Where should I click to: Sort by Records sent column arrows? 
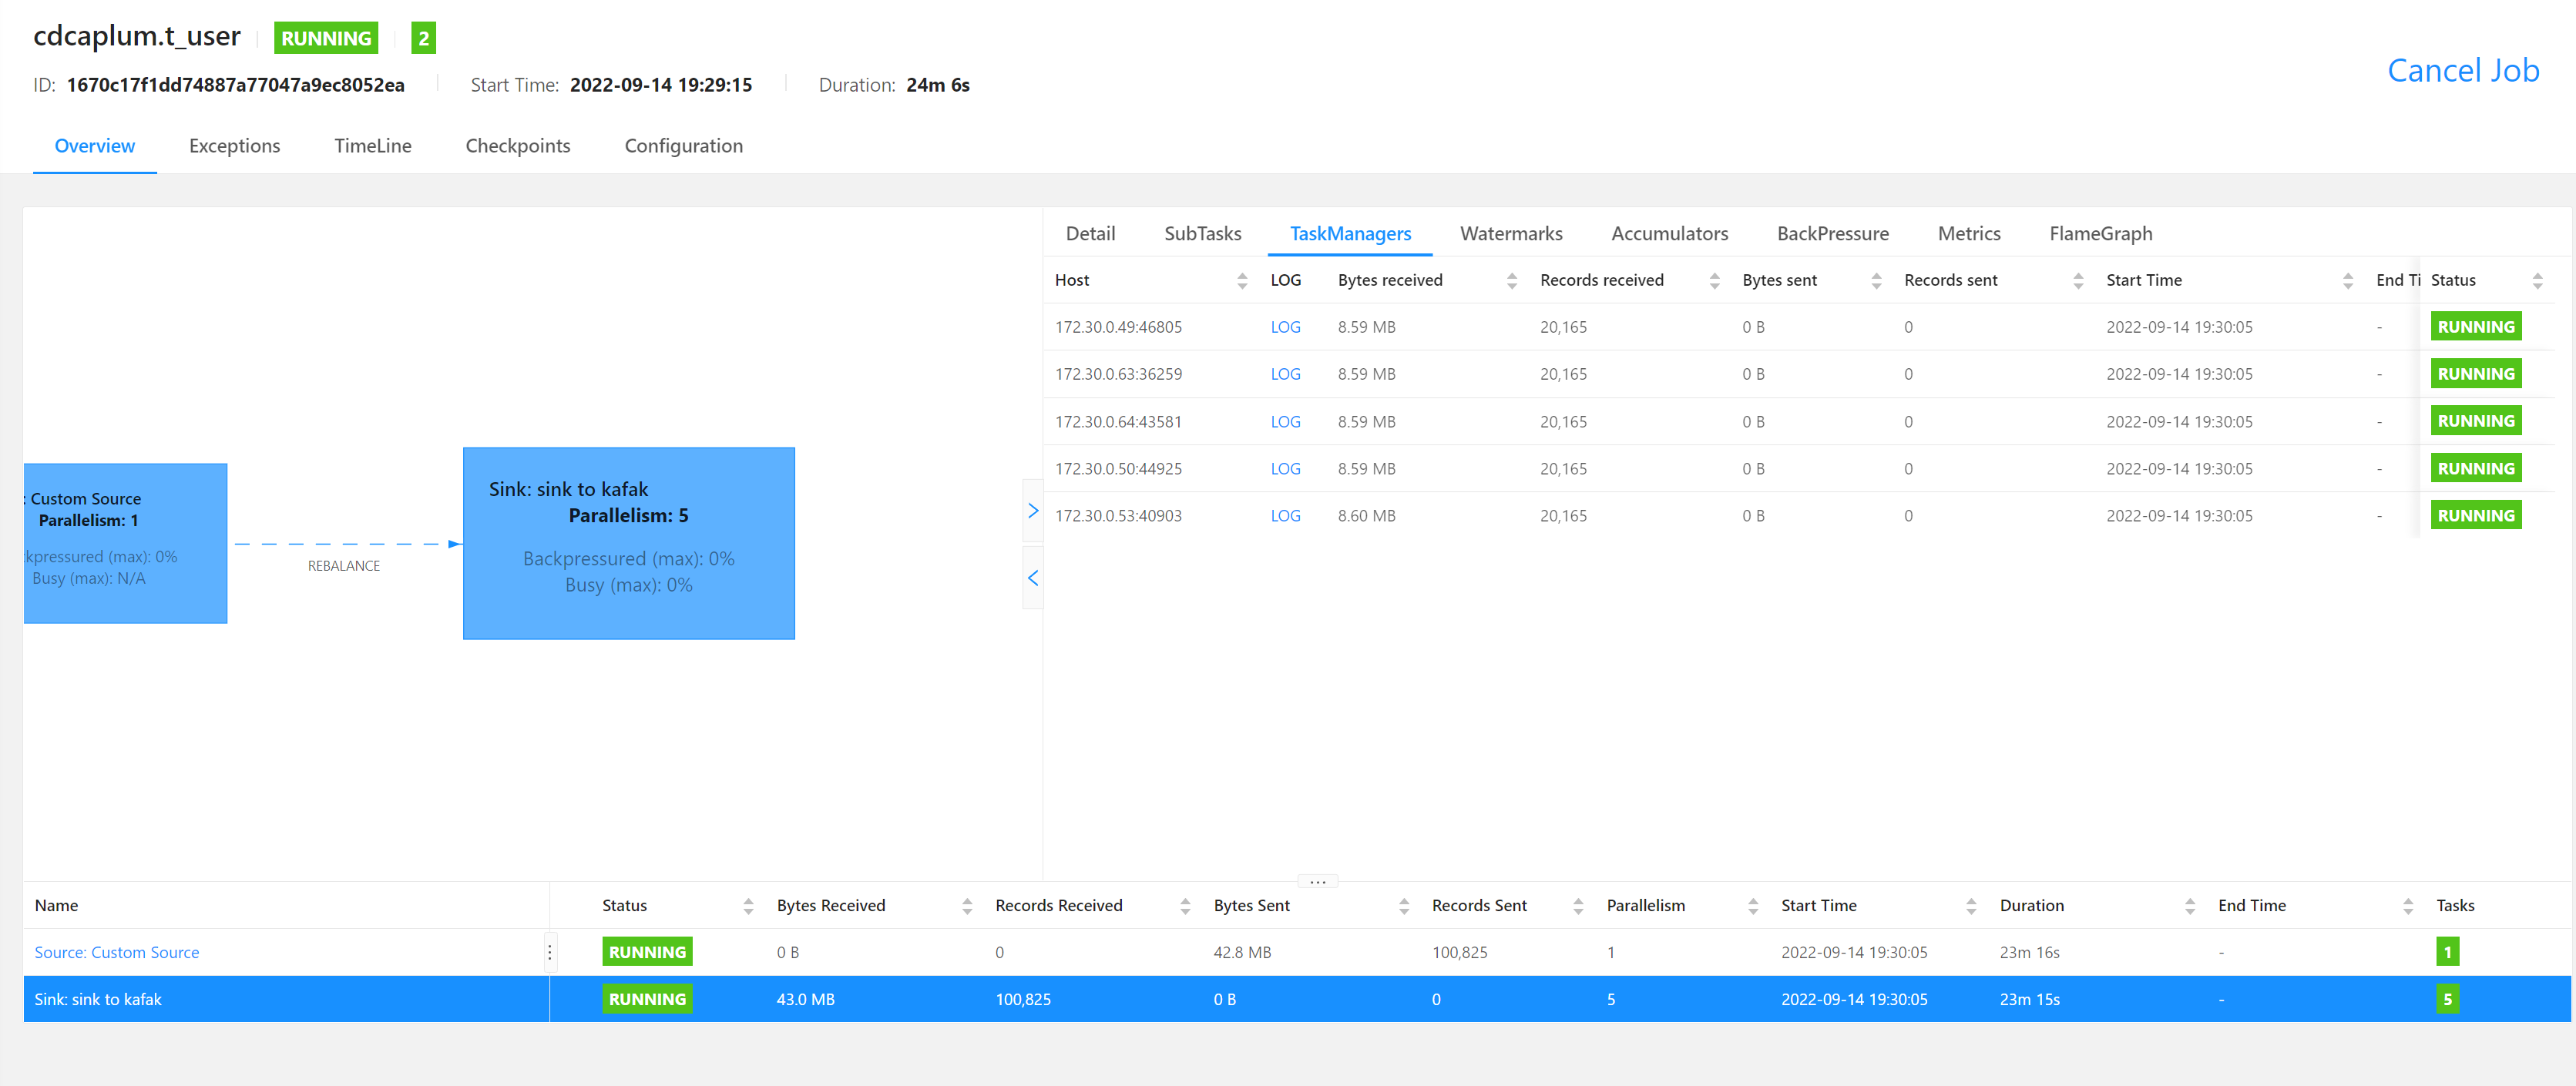[x=2078, y=281]
